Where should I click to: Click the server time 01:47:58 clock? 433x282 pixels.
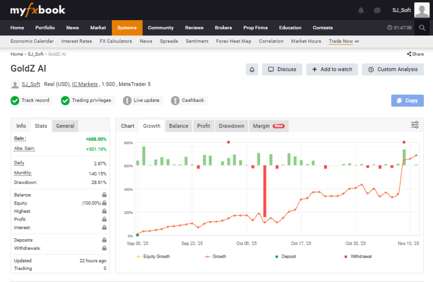(399, 28)
